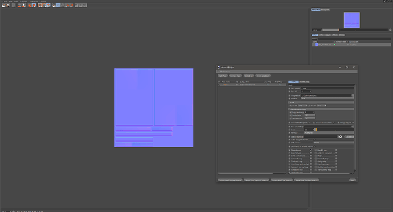Open the Animation menu
Image resolution: width=393 pixels, height=212 pixels.
(x=34, y=2)
